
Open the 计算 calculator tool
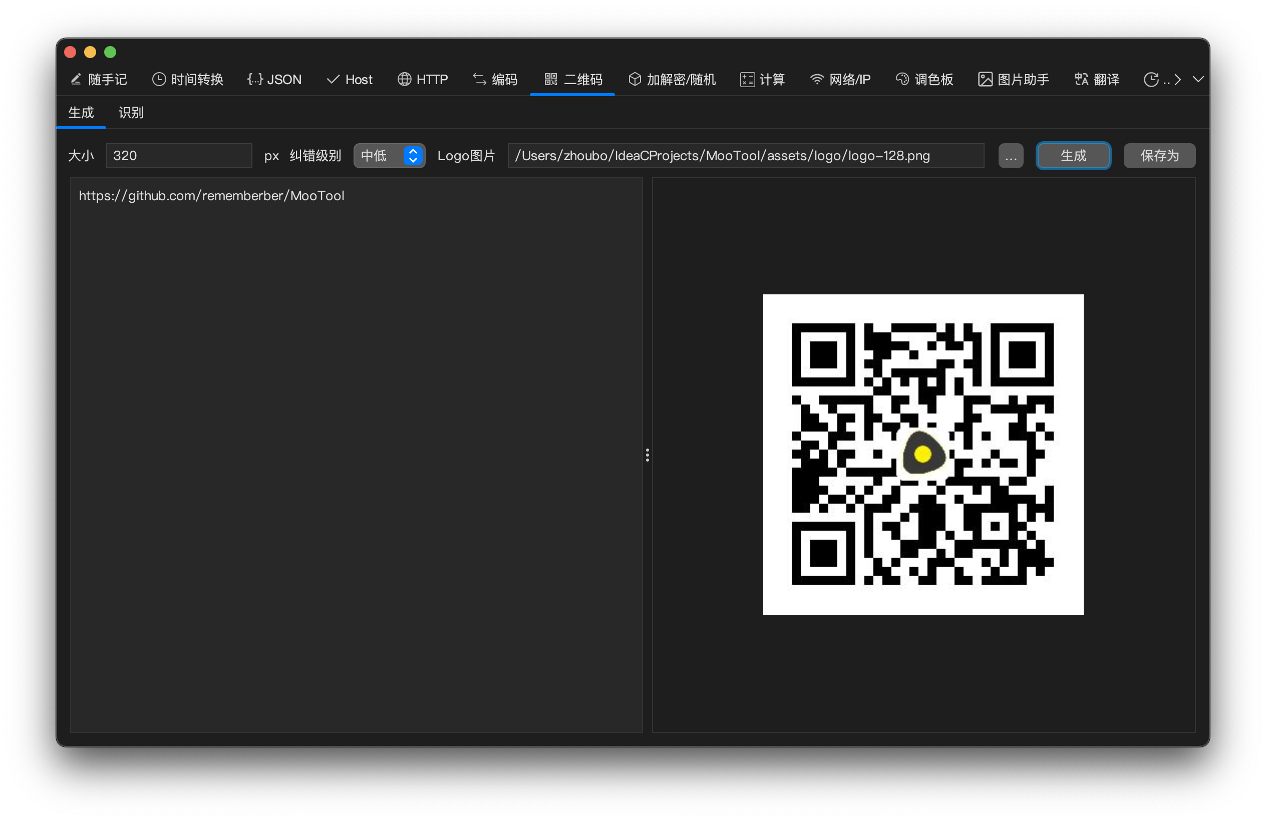tap(762, 79)
